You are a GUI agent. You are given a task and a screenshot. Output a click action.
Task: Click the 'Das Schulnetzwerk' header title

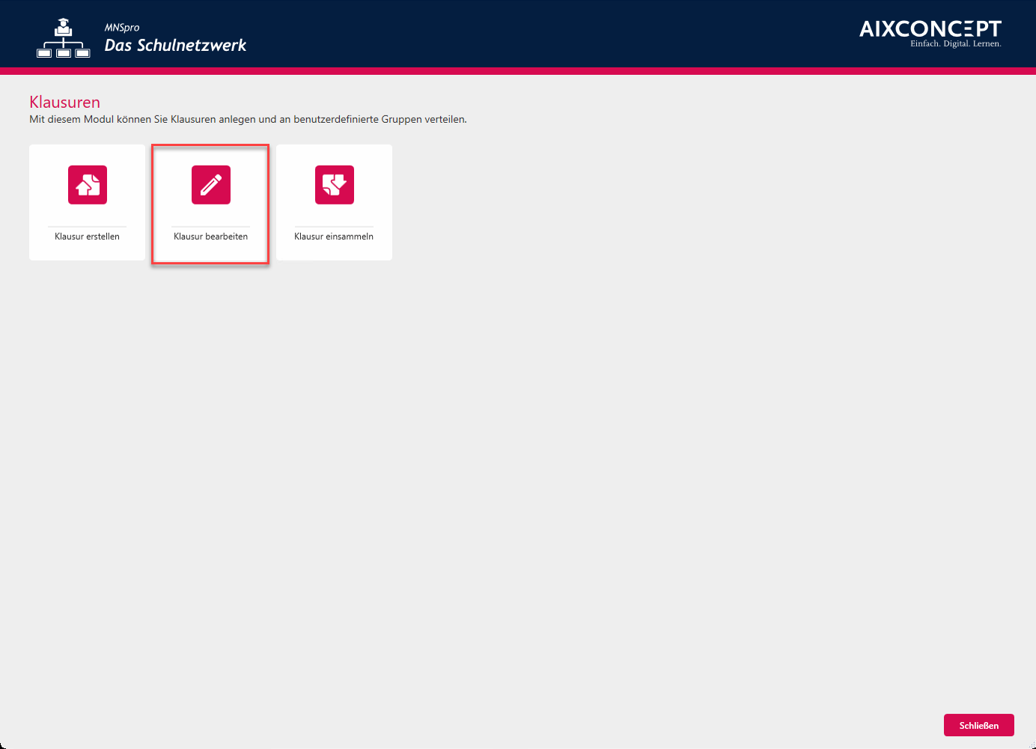pyautogui.click(x=175, y=46)
